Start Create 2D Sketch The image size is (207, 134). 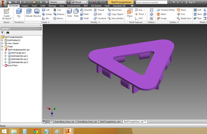(6, 14)
